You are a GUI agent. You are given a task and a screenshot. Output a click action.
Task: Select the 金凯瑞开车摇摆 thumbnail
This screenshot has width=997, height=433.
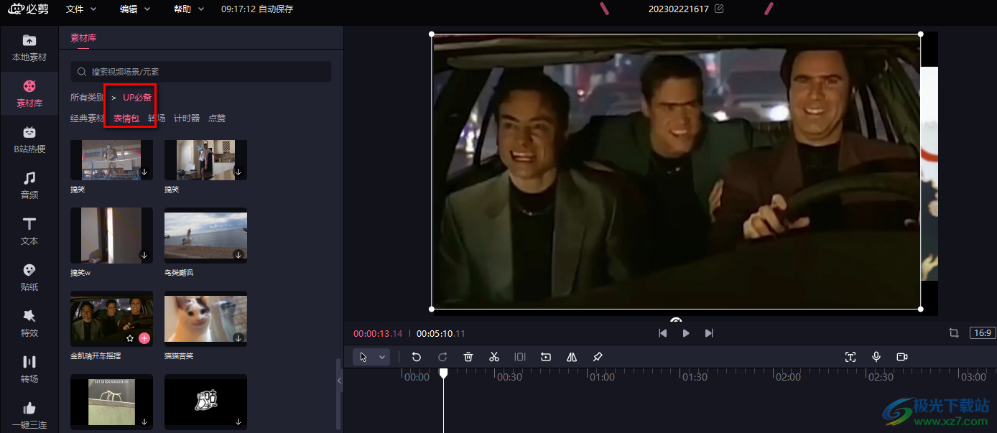[111, 318]
